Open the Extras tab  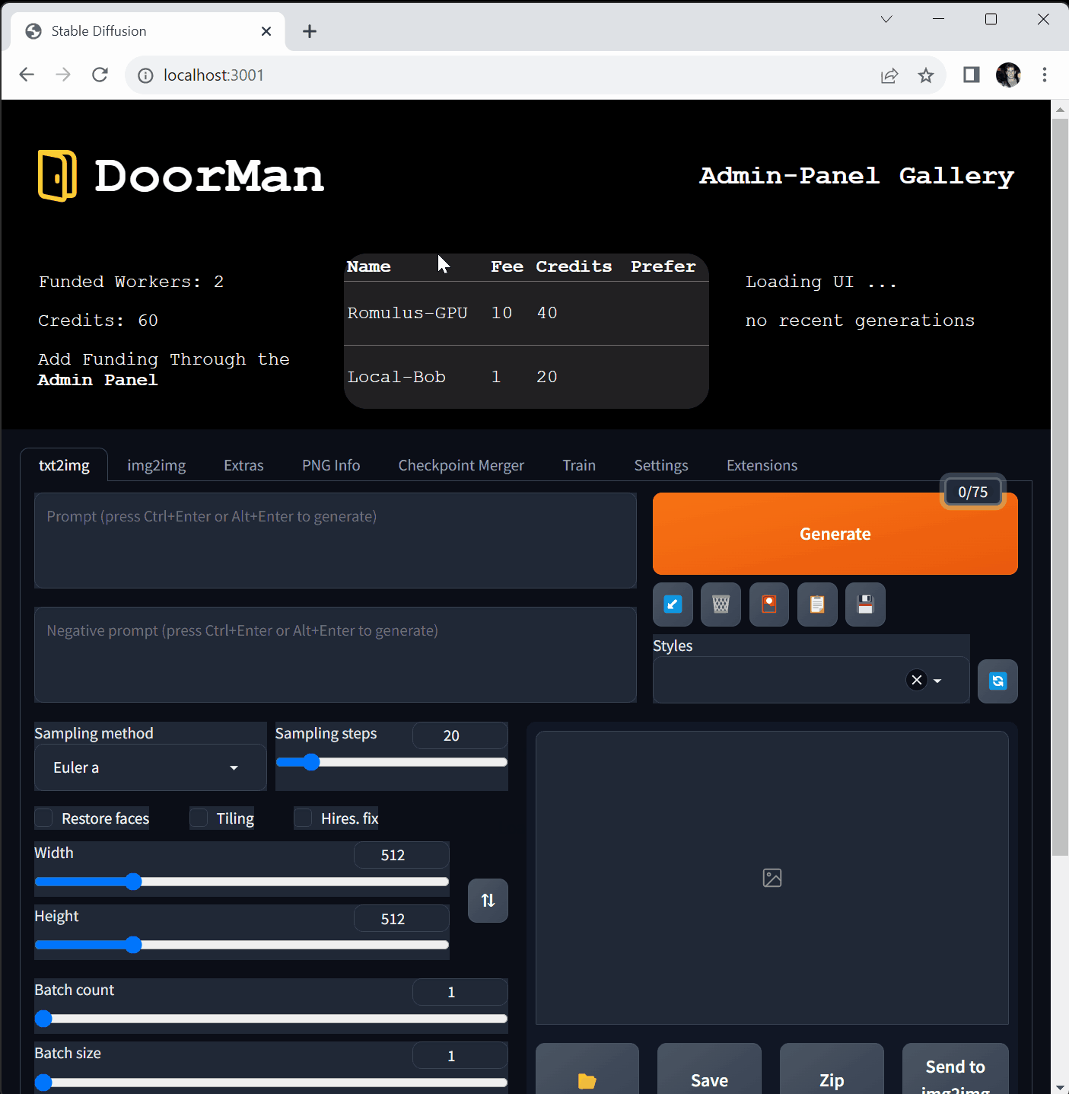pyautogui.click(x=243, y=465)
